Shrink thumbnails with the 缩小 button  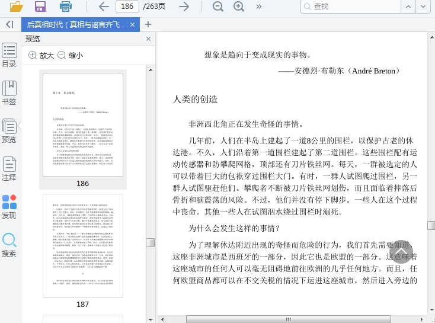click(70, 55)
